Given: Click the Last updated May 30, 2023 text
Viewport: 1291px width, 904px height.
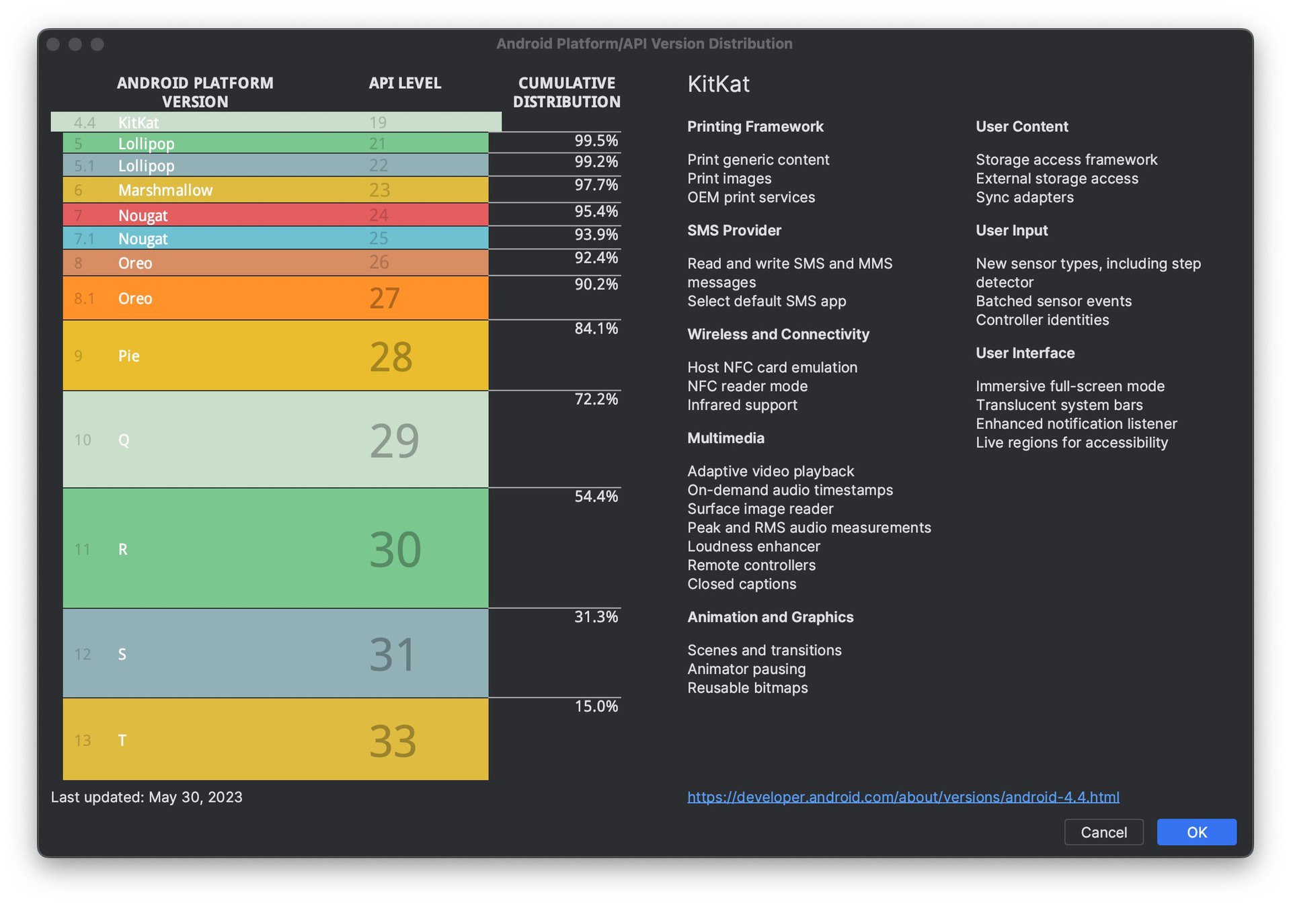Looking at the screenshot, I should pyautogui.click(x=147, y=797).
